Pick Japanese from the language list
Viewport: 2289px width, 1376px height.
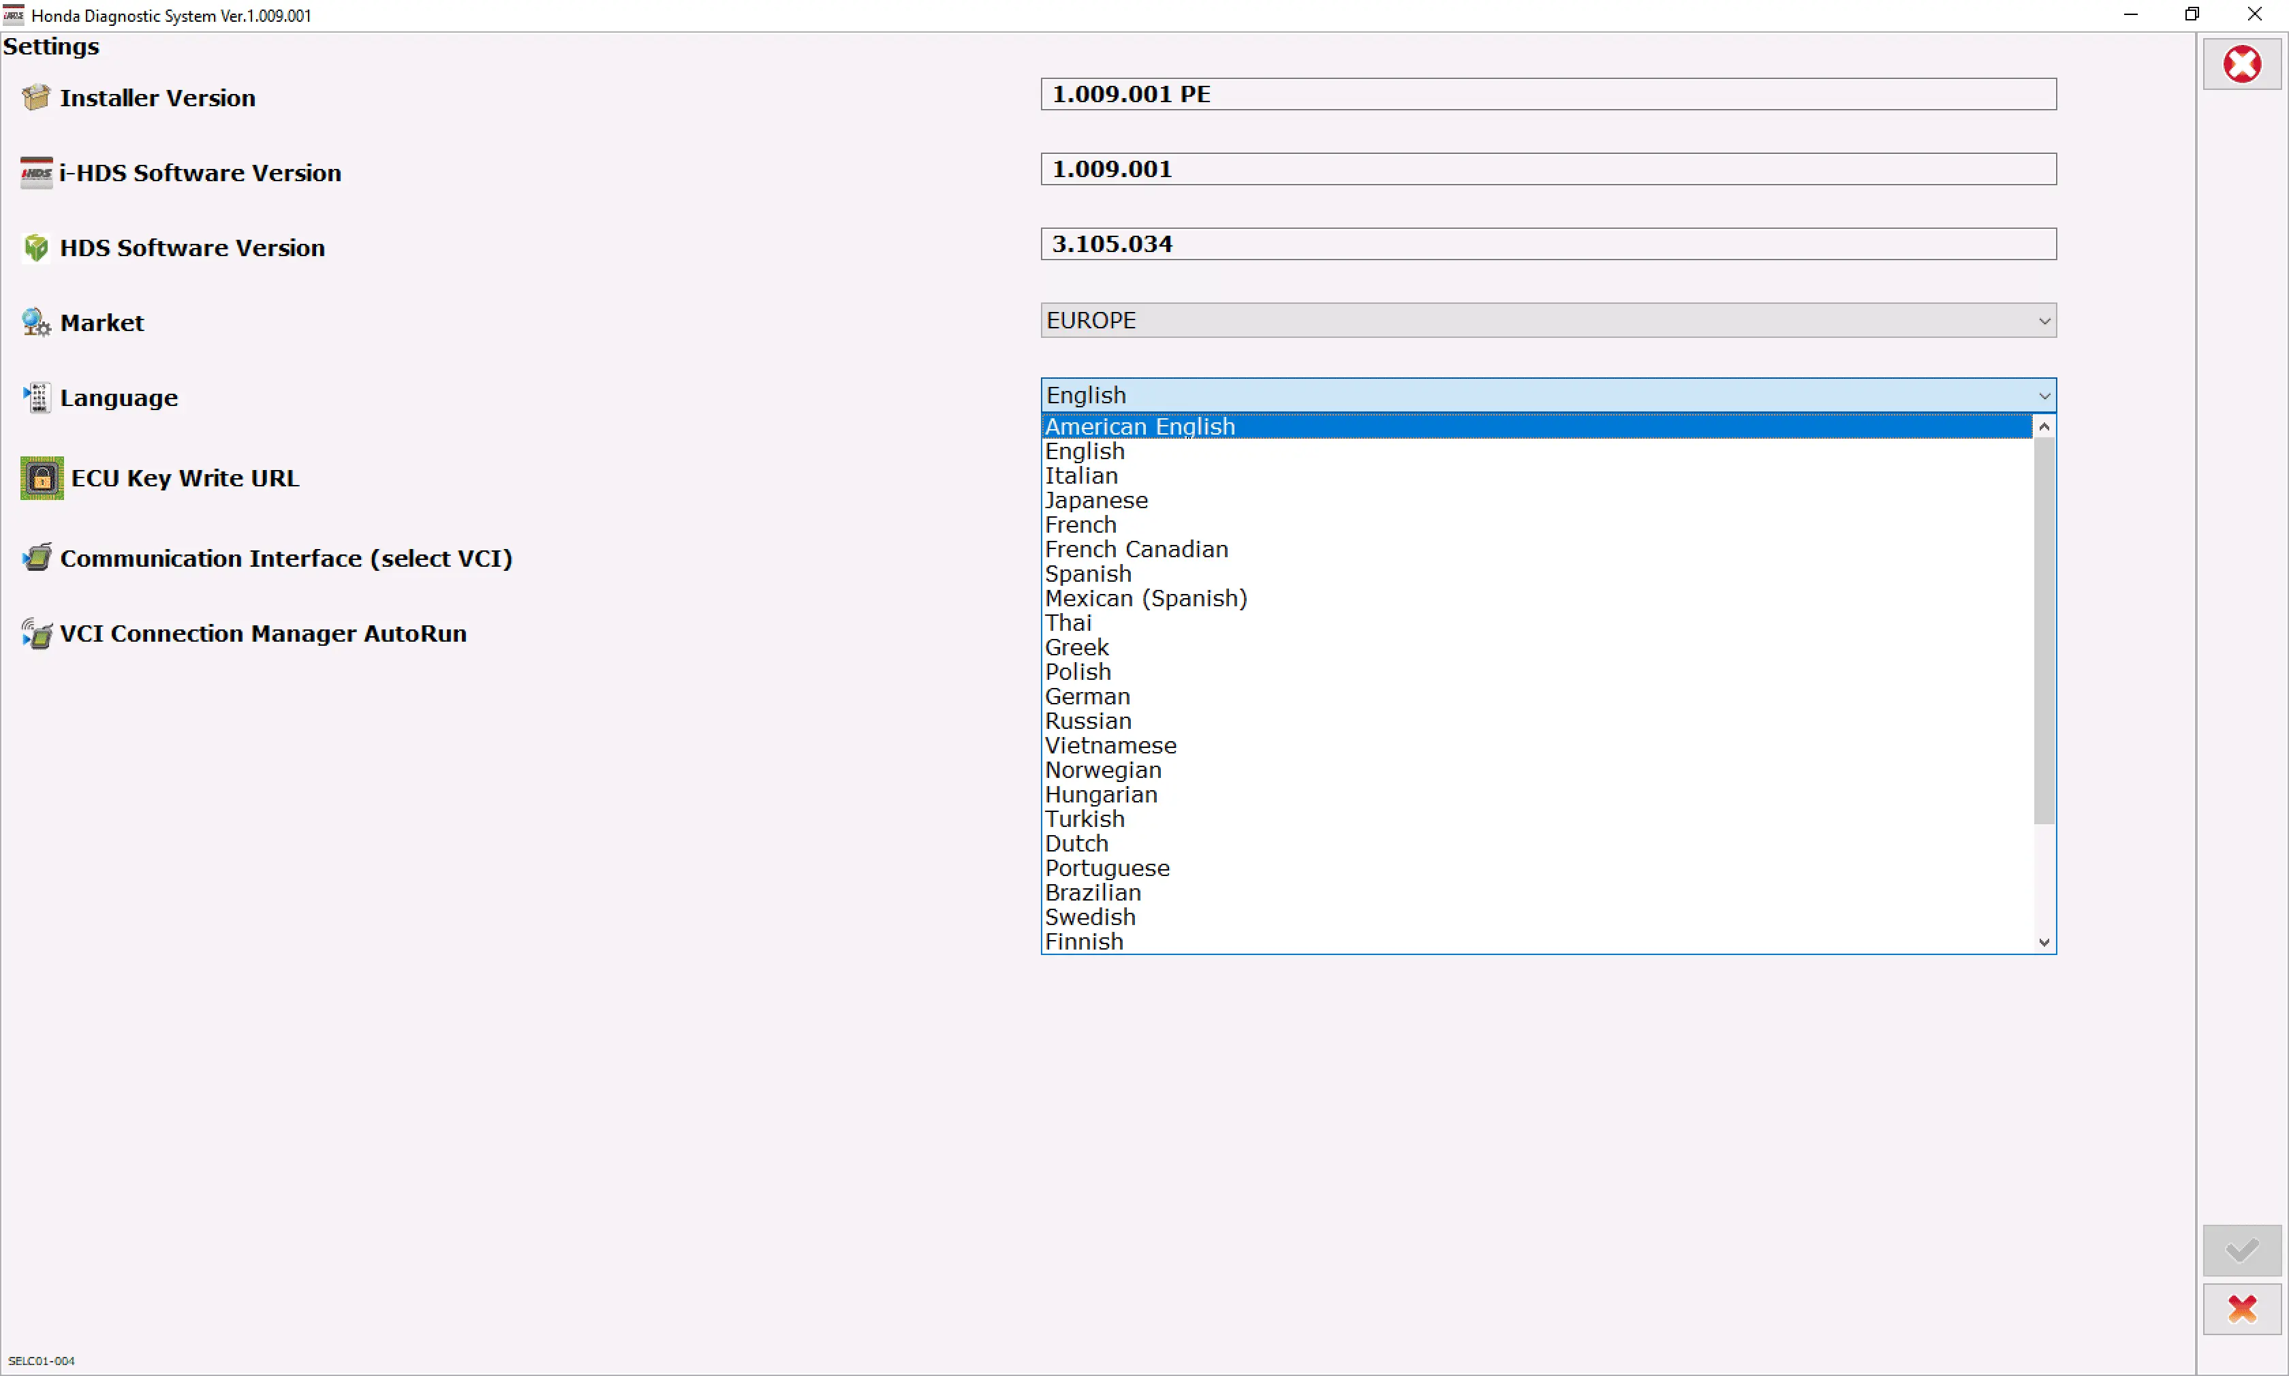pos(1537,501)
